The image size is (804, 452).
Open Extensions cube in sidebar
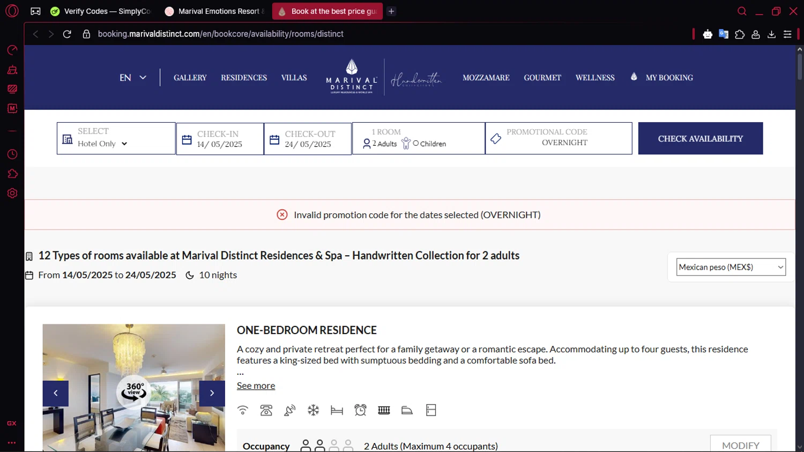point(12,174)
